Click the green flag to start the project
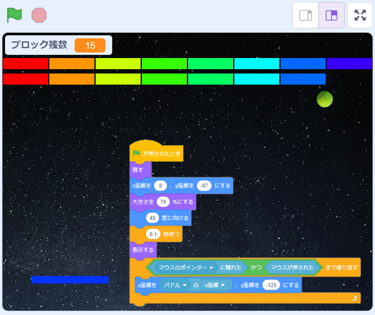Screen dimensions: 375x315 pos(14,15)
